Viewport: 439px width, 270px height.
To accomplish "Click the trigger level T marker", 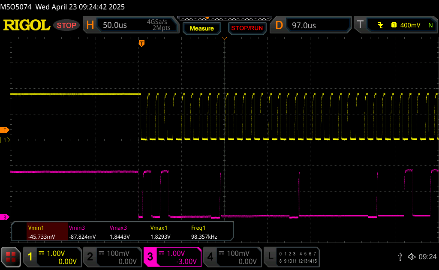I will click(4, 130).
